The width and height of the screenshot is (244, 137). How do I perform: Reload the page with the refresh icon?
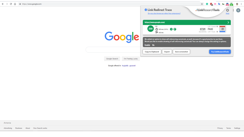click(11, 4)
